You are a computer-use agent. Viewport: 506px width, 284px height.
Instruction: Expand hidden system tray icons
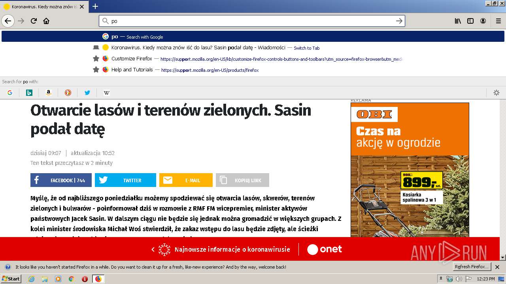(x=441, y=279)
